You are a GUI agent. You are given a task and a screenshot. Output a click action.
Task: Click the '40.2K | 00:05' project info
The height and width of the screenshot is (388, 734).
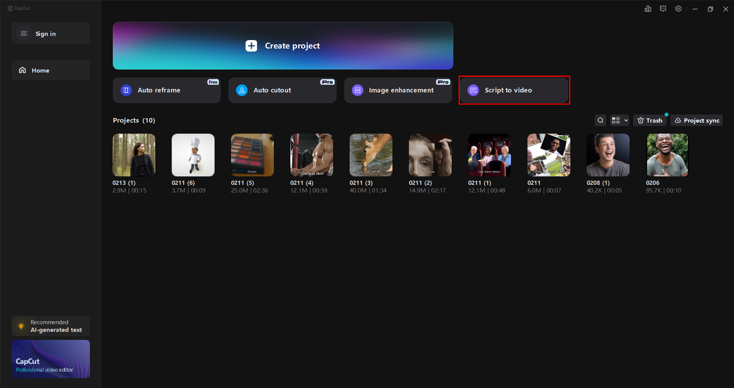click(x=604, y=190)
